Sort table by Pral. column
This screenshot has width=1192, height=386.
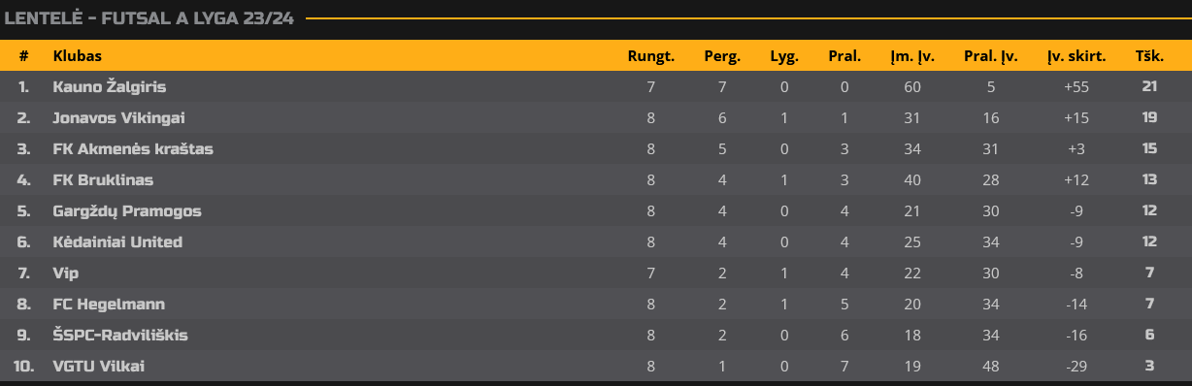(844, 56)
